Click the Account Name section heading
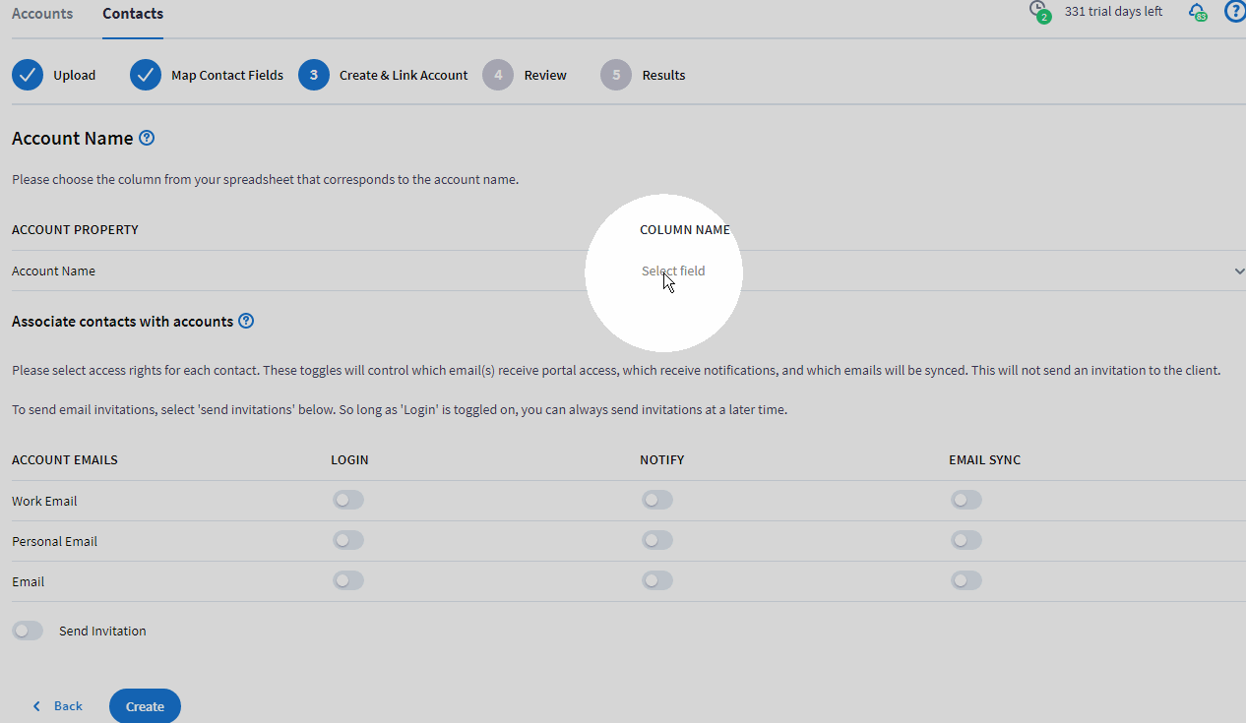Image resolution: width=1246 pixels, height=723 pixels. point(72,138)
